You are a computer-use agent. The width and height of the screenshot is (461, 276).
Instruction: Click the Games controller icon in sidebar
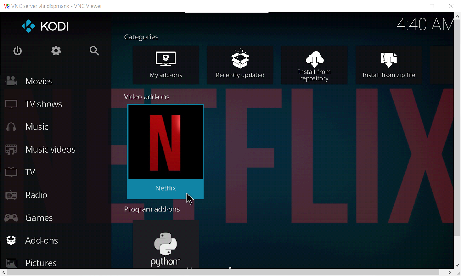11,217
